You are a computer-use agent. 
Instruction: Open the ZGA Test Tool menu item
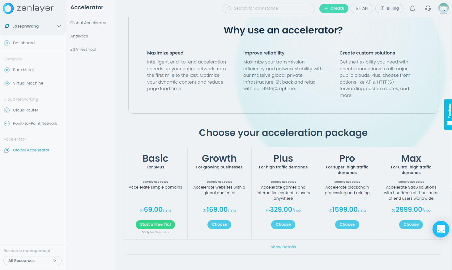(x=83, y=50)
